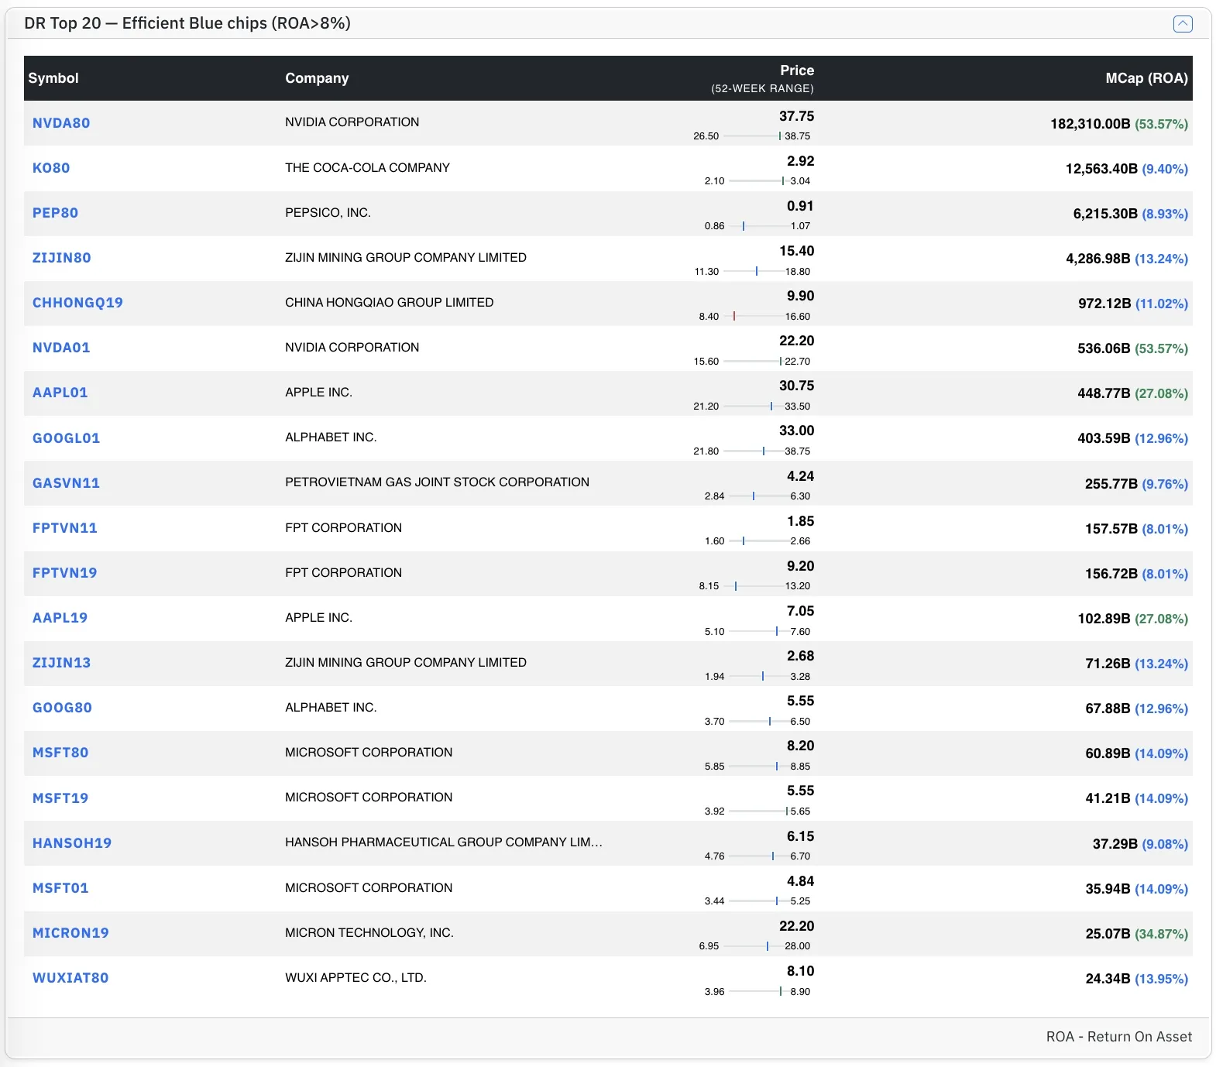
Task: Click the Symbol column header
Action: (x=53, y=78)
